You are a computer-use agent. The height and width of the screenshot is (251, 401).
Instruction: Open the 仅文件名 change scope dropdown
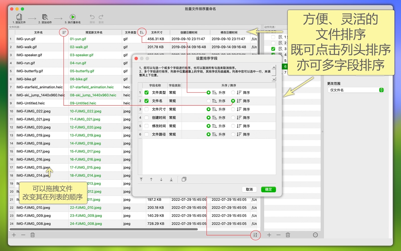[x=356, y=90]
